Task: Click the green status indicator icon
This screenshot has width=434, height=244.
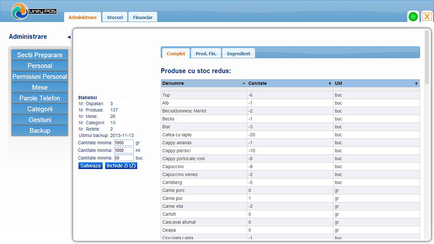Action: pos(413,17)
